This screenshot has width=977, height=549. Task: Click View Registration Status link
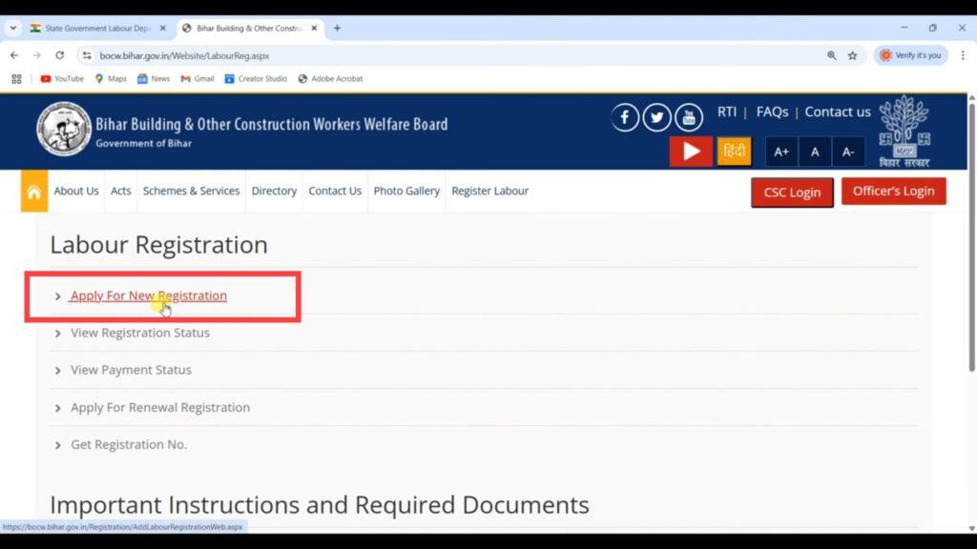140,333
